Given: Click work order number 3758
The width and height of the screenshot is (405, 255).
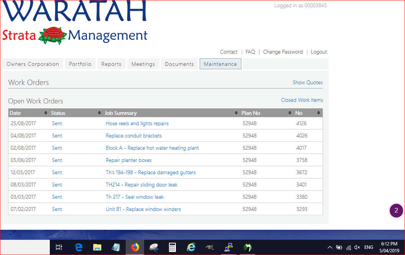Looking at the screenshot, I should [302, 160].
